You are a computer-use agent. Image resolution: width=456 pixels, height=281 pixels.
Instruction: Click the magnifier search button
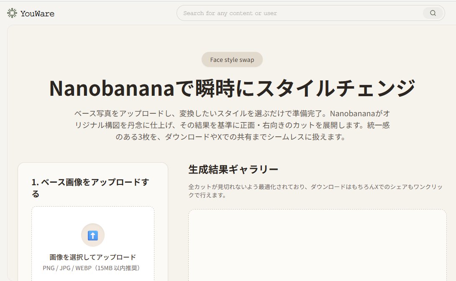433,13
